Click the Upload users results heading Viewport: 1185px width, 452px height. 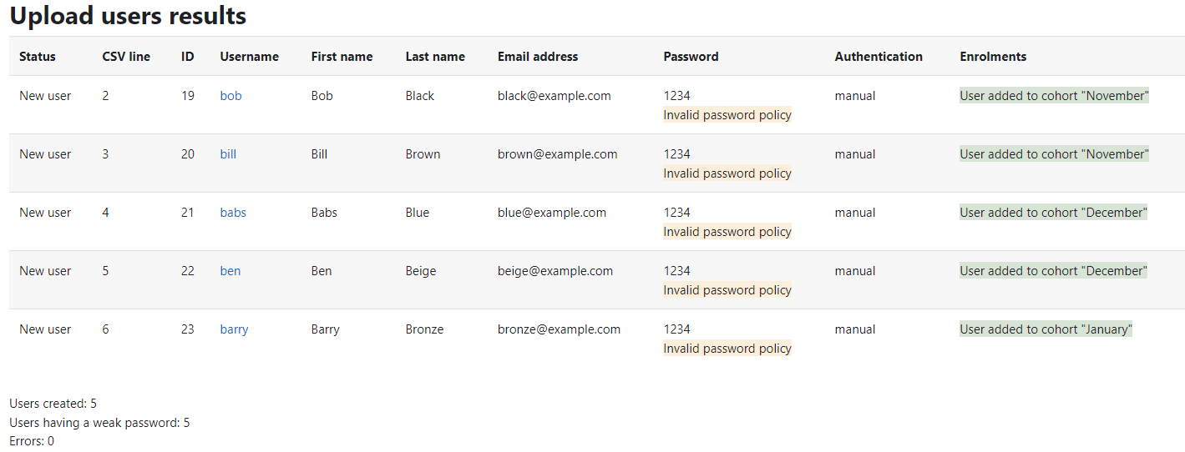[128, 15]
